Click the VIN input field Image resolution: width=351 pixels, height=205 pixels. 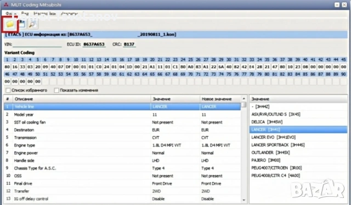click(x=37, y=44)
